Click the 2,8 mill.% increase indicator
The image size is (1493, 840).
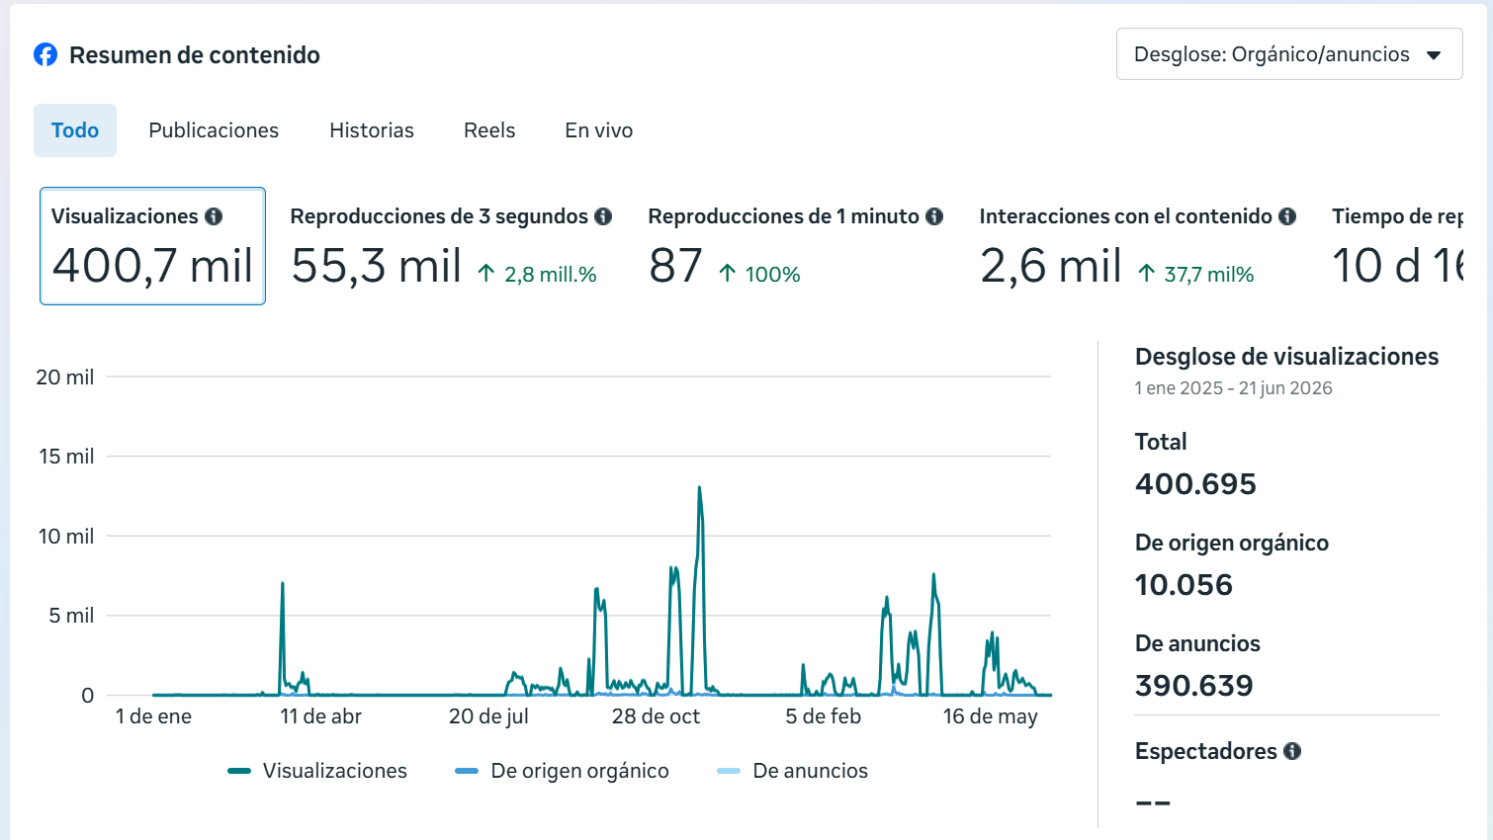click(x=538, y=275)
